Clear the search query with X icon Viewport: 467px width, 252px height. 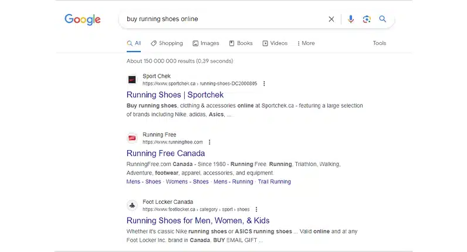[x=331, y=19]
